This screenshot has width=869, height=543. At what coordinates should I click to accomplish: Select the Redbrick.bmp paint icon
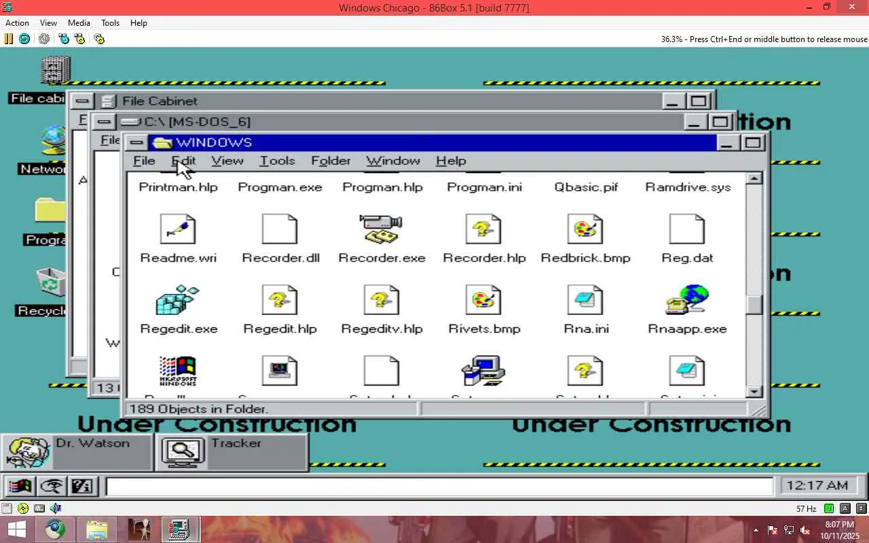pos(585,229)
